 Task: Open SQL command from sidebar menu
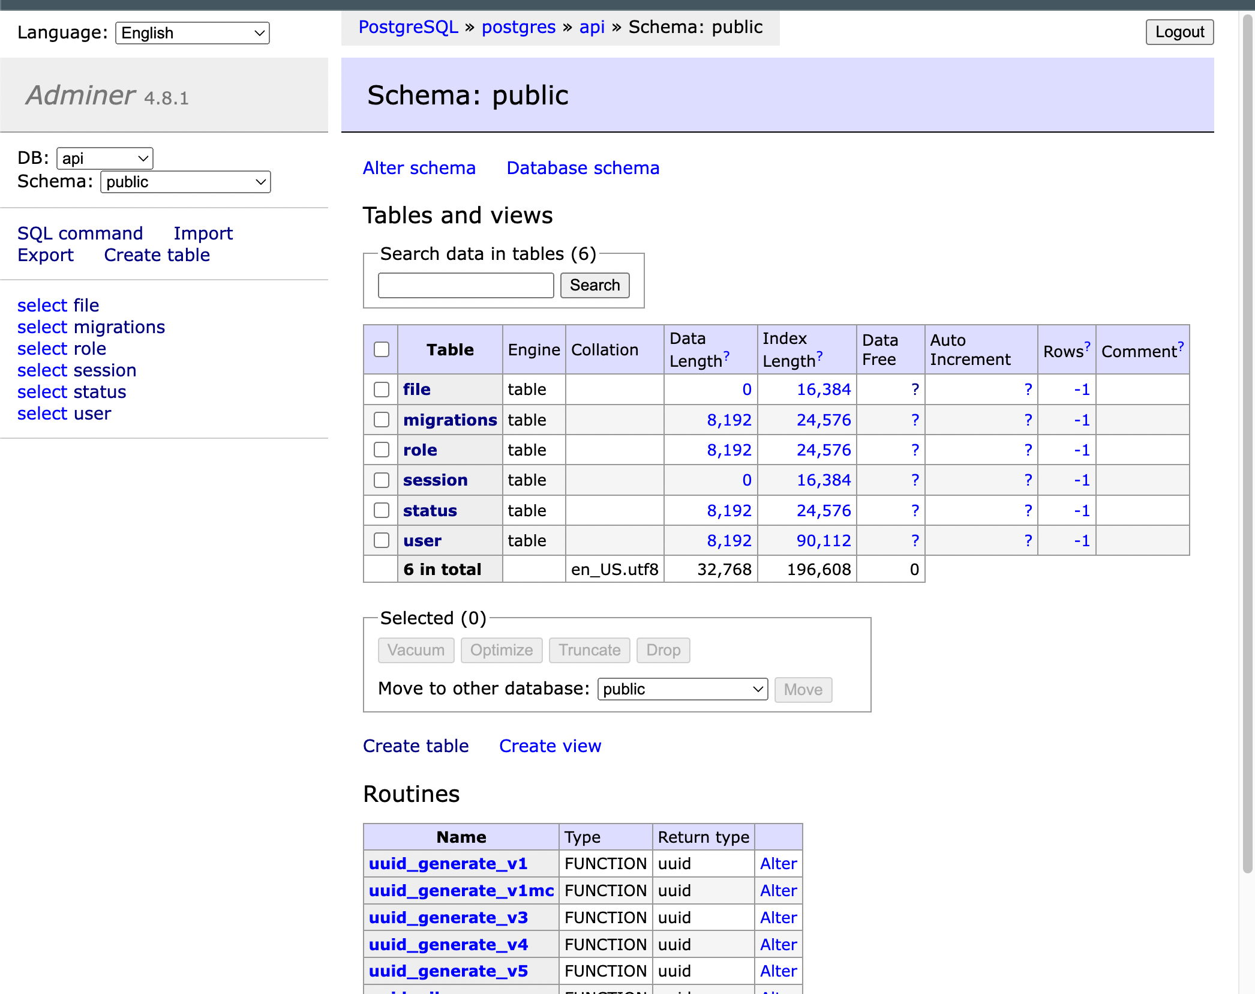[x=80, y=233]
